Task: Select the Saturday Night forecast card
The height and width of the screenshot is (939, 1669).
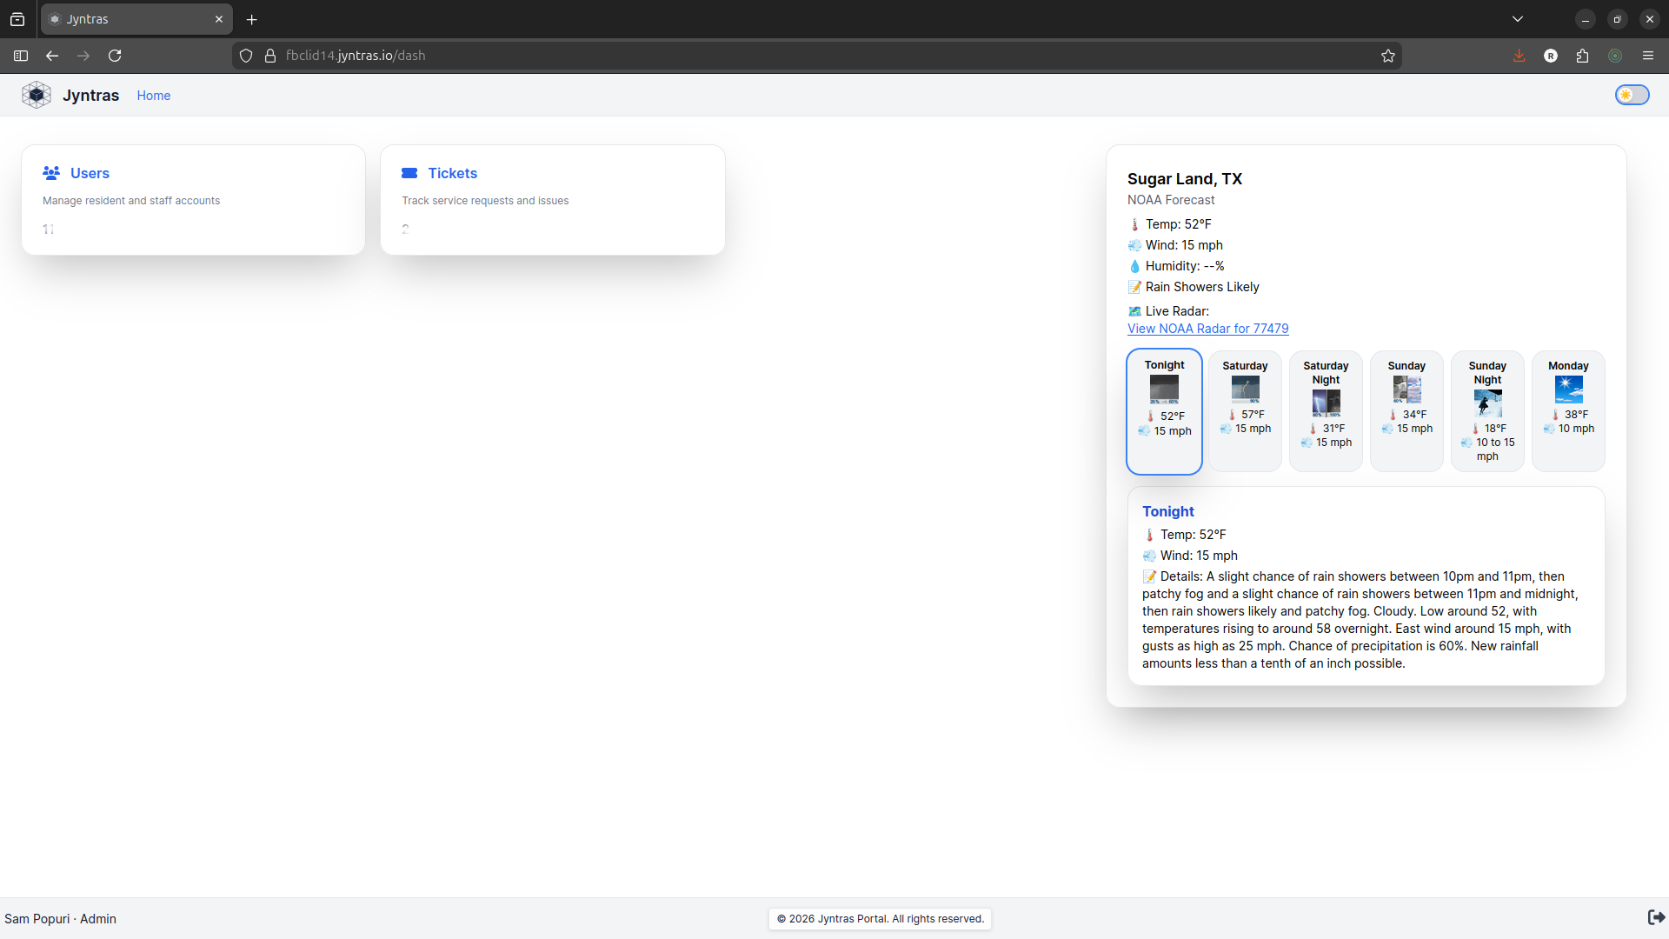Action: click(x=1326, y=411)
